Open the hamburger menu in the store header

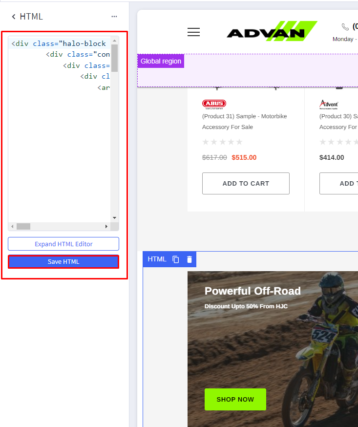tap(193, 32)
